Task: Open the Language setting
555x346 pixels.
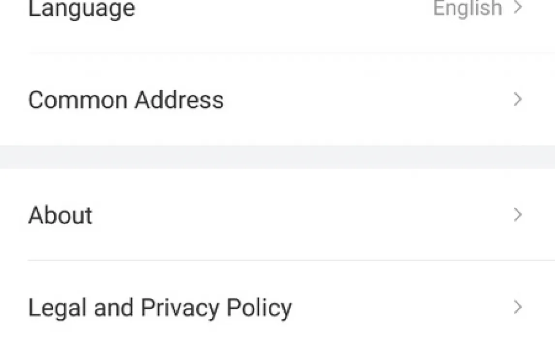Action: click(81, 9)
